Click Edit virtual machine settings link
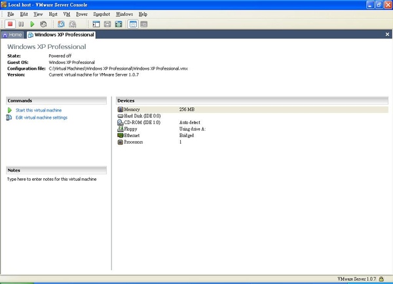This screenshot has height=284, width=393. (42, 118)
